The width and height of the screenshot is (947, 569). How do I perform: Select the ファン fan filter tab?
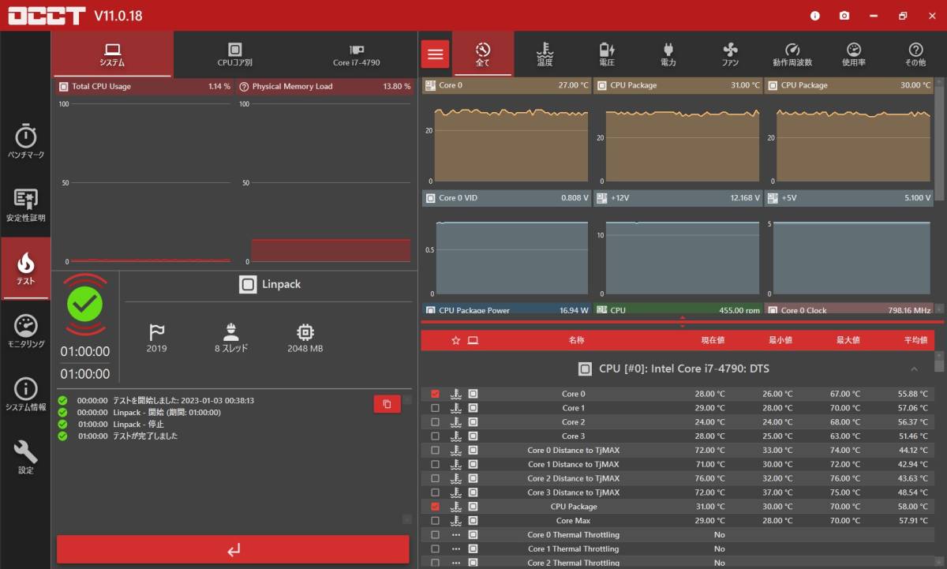pos(730,54)
